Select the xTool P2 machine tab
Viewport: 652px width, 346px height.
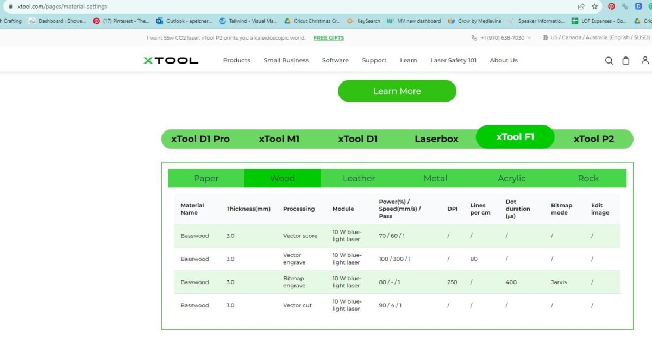point(594,139)
